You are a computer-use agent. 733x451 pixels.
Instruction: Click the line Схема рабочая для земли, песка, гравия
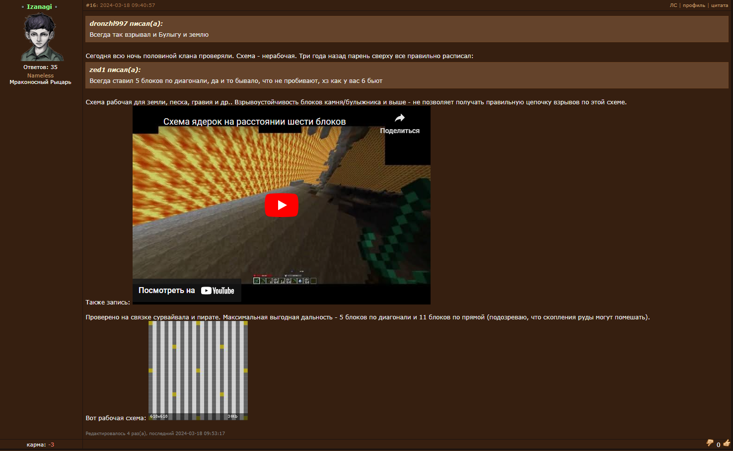pos(356,102)
